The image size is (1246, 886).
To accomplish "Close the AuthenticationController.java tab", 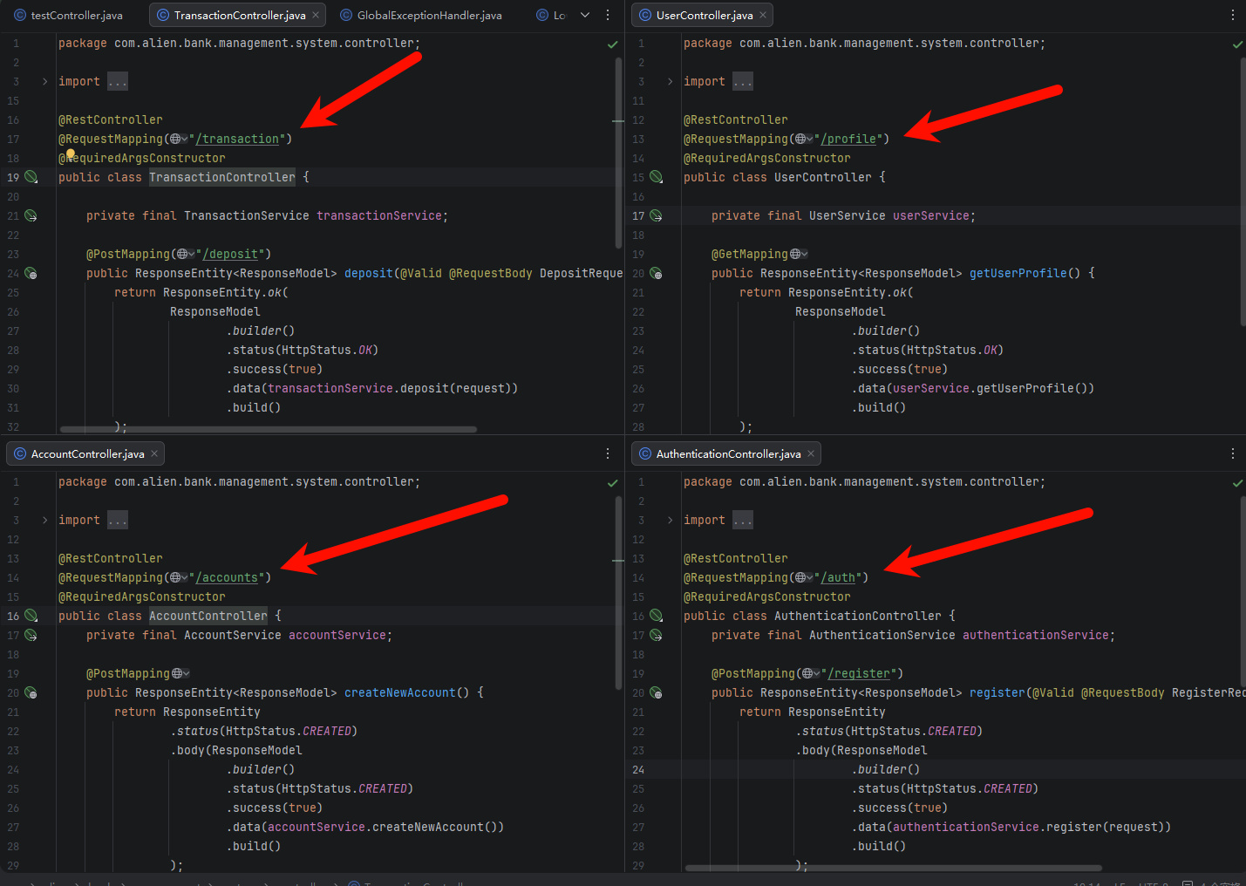I will pos(811,453).
